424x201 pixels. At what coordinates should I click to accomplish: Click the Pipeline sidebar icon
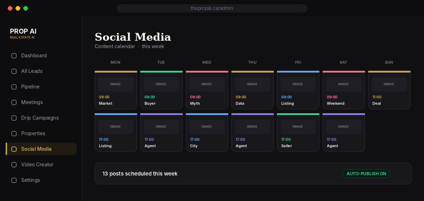[x=14, y=87]
